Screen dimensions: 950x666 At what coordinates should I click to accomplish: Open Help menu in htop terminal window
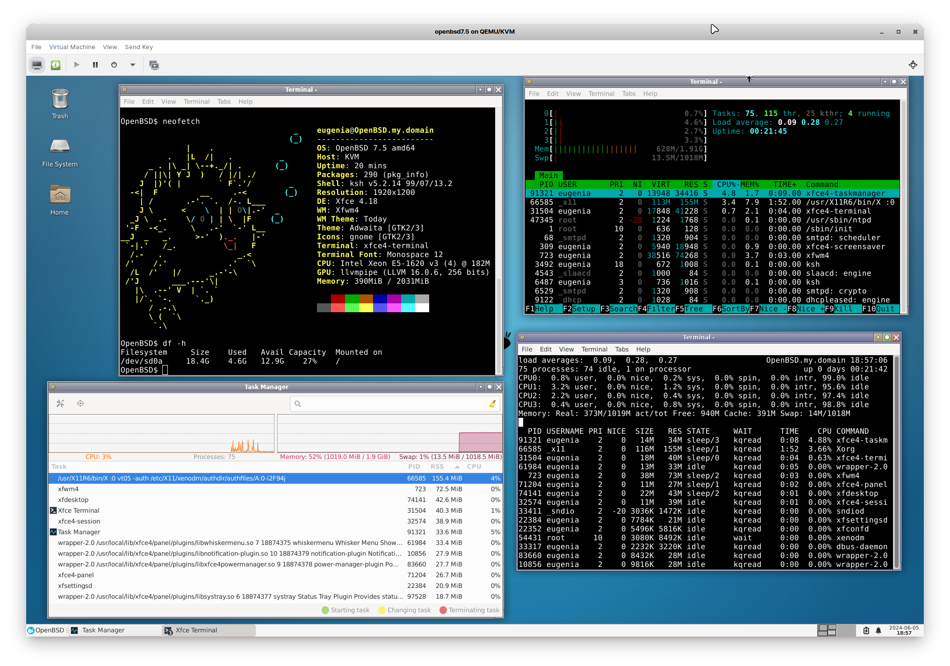(650, 93)
